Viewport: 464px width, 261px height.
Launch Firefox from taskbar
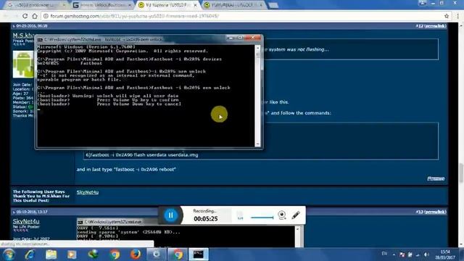(x=136, y=254)
